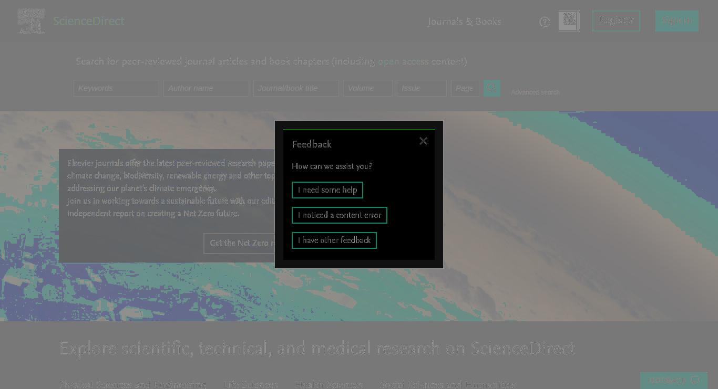Close the Feedback dialog
Image resolution: width=718 pixels, height=389 pixels.
(x=423, y=141)
